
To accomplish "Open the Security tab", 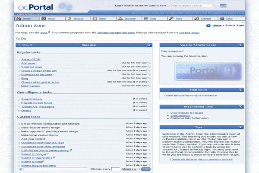I will [x=76, y=19].
